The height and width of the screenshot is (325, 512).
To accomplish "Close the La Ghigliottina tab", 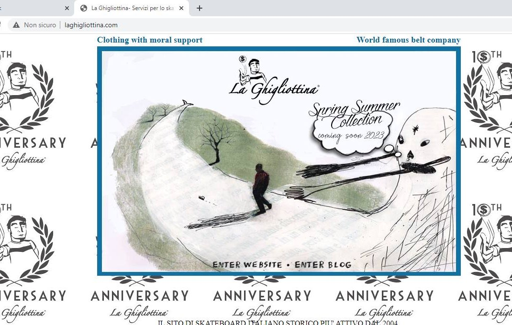I will [x=181, y=8].
